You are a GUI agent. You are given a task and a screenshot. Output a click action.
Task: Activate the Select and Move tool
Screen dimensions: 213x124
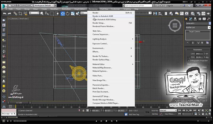[63, 14]
